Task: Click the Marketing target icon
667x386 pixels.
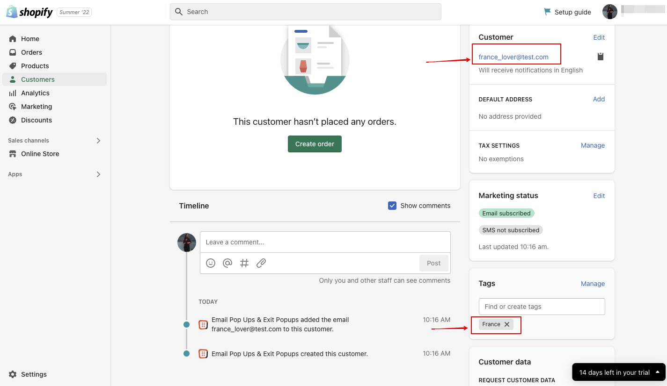Action: pyautogui.click(x=13, y=107)
